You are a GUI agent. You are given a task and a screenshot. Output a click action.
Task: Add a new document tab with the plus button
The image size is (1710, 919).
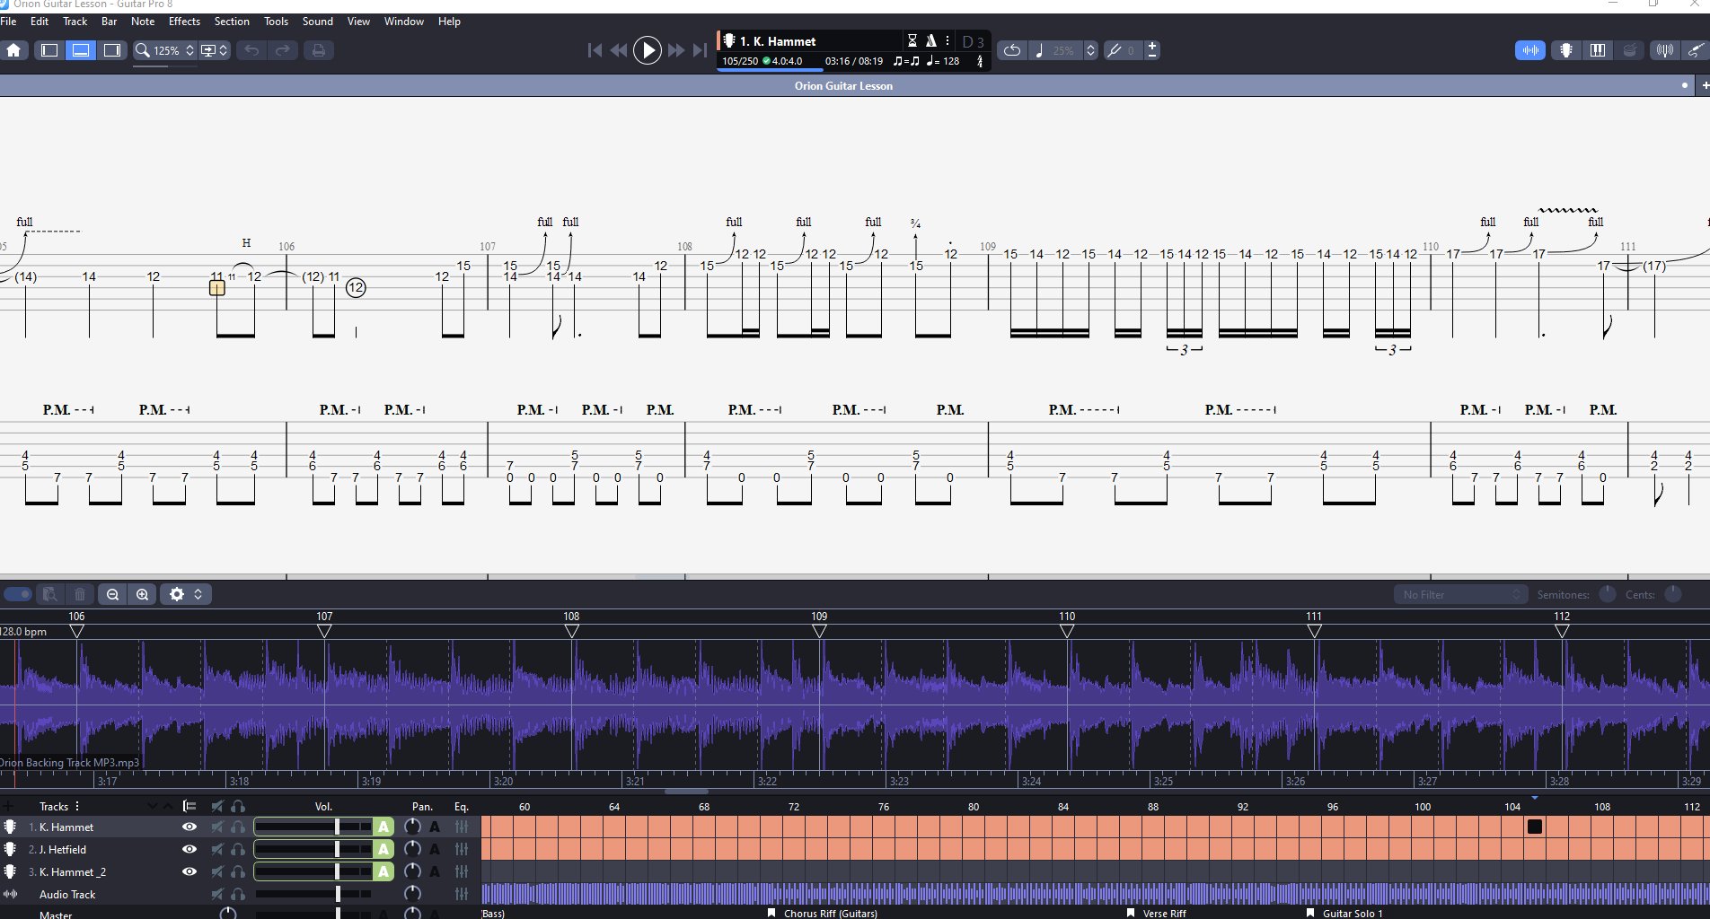click(x=1705, y=86)
